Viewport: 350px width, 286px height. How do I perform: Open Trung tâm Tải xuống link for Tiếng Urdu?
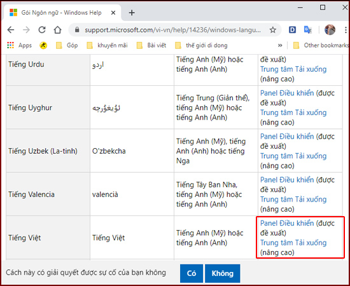[x=293, y=69]
